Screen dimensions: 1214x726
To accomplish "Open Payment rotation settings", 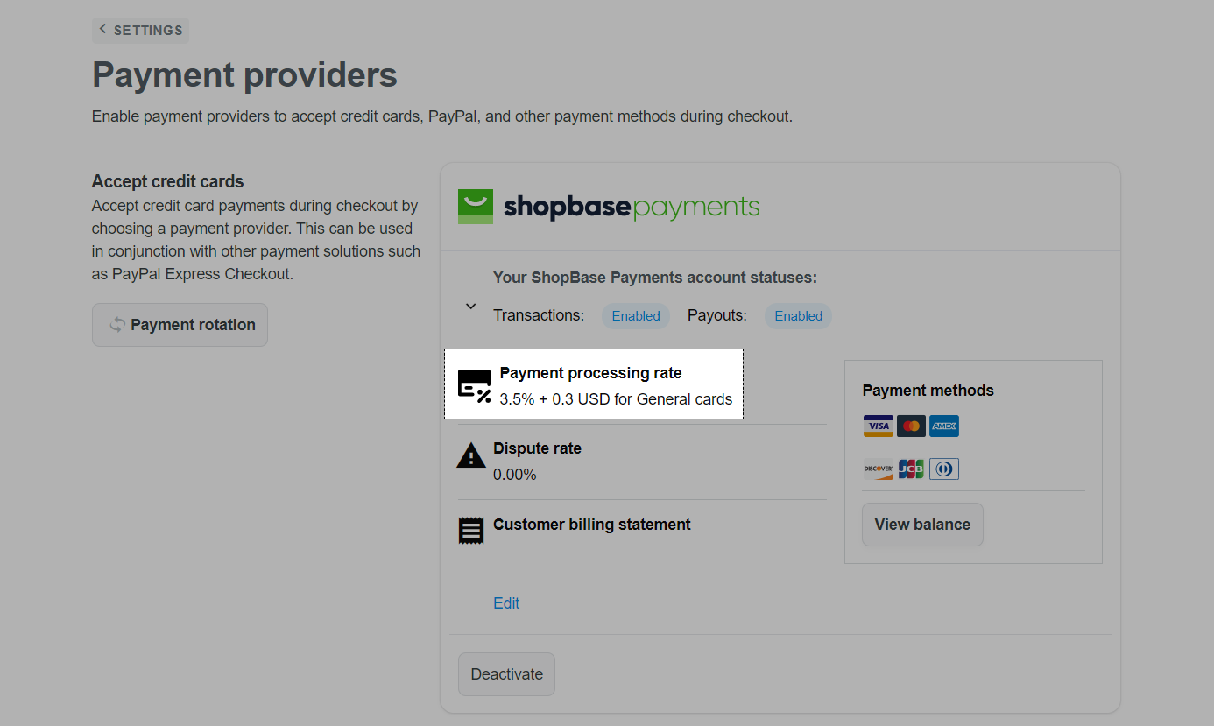I will (180, 325).
